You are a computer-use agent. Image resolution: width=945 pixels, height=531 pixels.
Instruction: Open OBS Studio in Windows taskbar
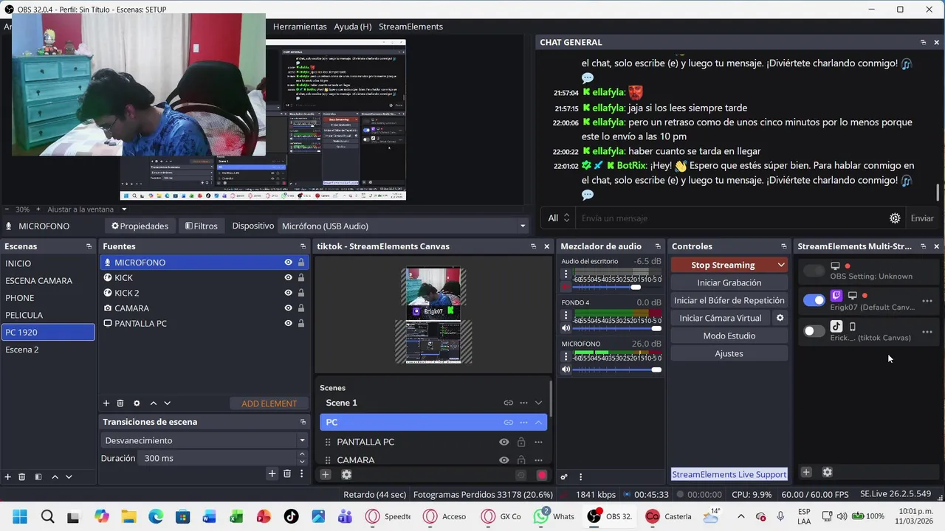tap(610, 516)
